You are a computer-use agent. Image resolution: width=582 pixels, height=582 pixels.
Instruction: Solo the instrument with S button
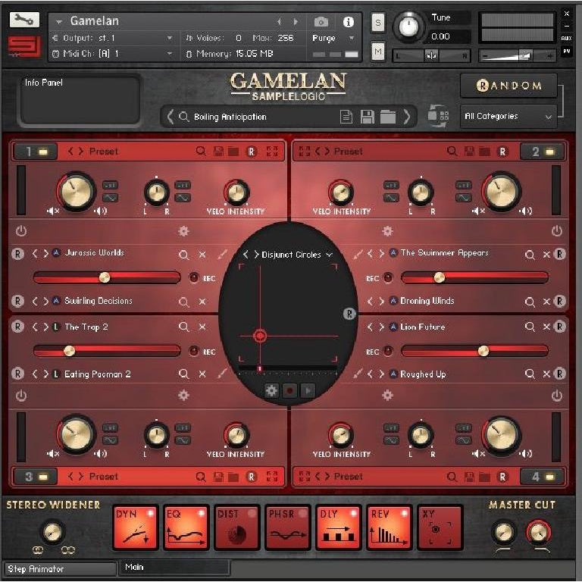point(378,23)
